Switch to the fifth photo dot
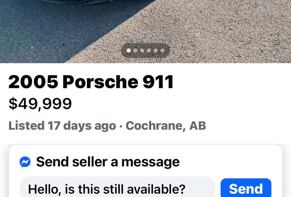 (x=156, y=50)
